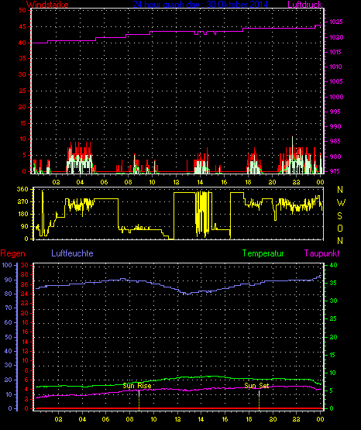Click the O compass direction letter
The width and height of the screenshot is (361, 430).
point(340,228)
